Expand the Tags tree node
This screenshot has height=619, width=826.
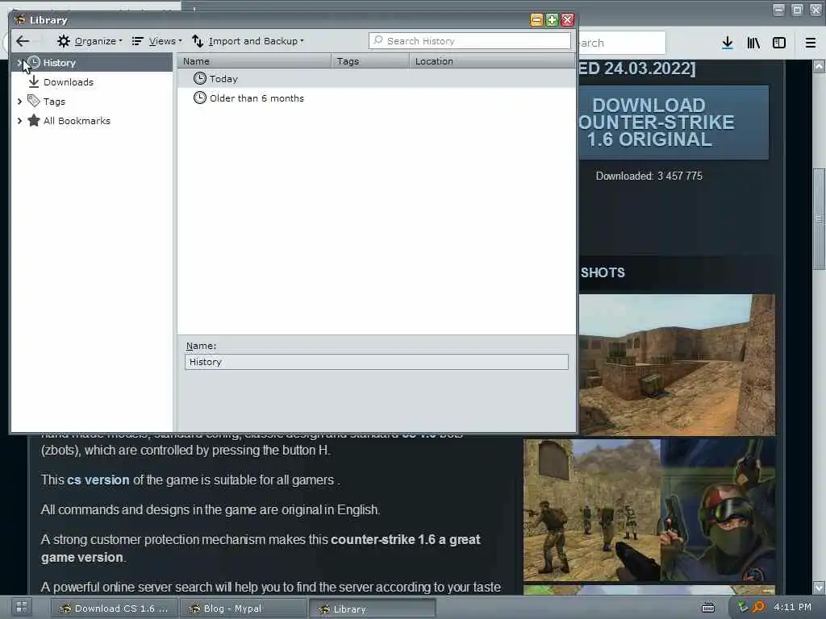tap(19, 102)
